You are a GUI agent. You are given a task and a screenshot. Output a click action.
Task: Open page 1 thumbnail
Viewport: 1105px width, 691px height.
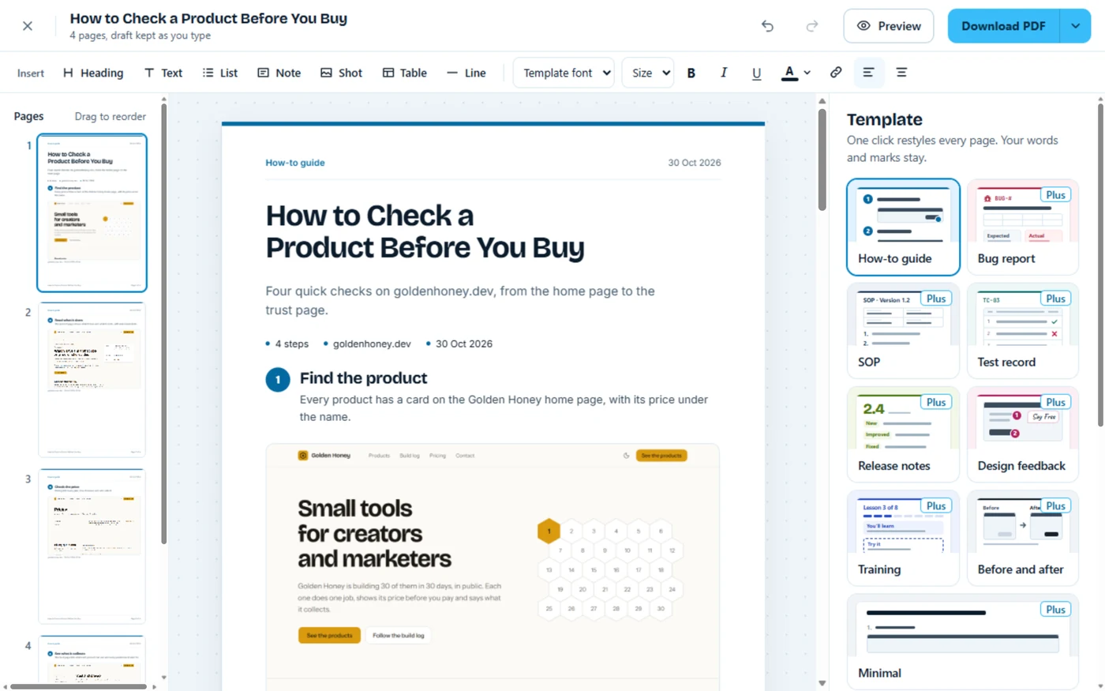point(92,213)
